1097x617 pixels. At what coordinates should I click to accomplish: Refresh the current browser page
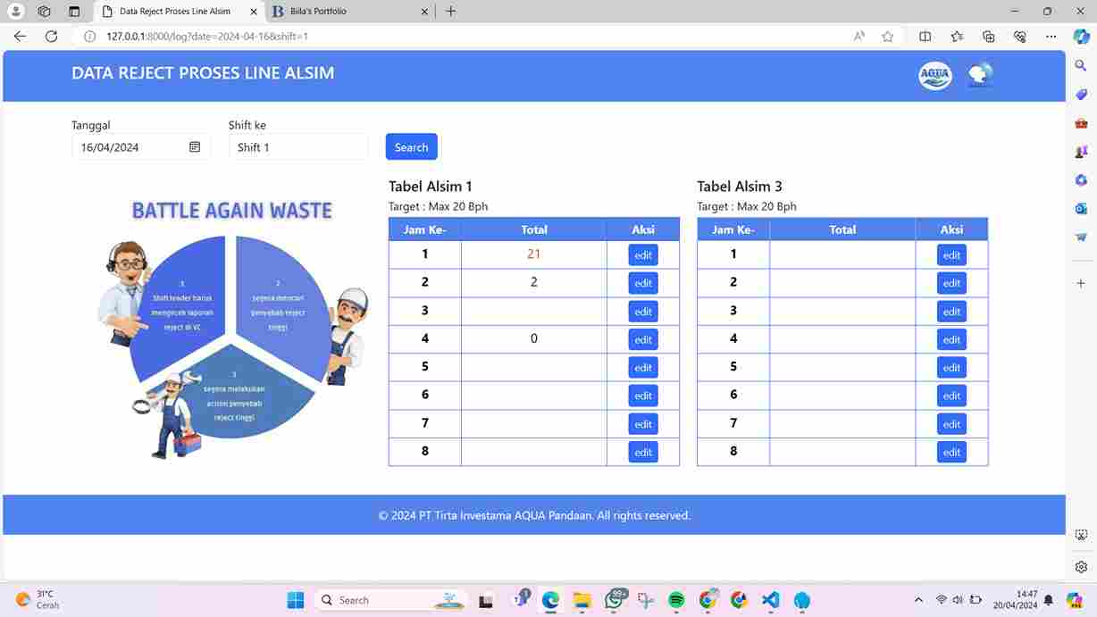coord(51,37)
